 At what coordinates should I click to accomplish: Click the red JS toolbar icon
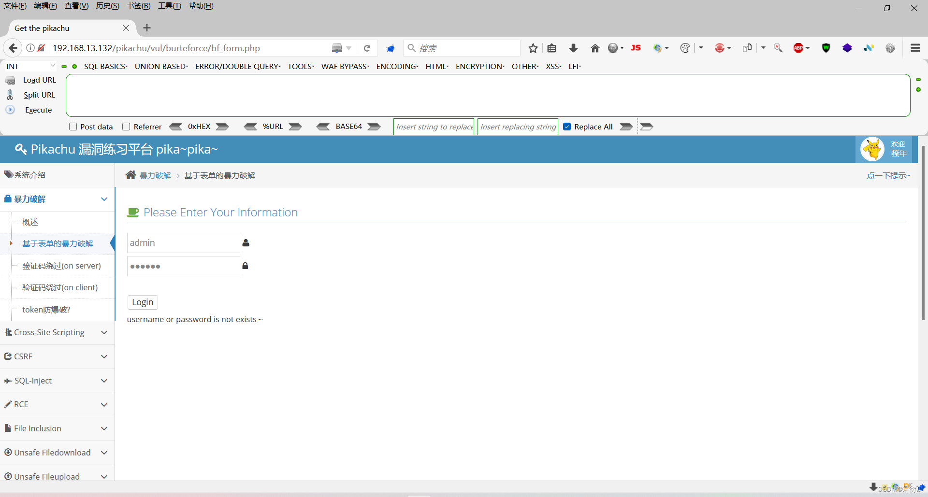click(x=636, y=48)
